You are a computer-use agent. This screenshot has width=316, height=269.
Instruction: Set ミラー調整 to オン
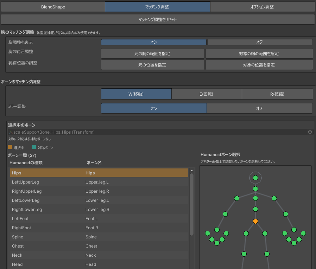tap(154, 108)
